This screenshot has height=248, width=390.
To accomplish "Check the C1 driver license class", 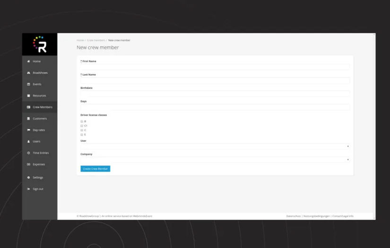I will pos(82,126).
